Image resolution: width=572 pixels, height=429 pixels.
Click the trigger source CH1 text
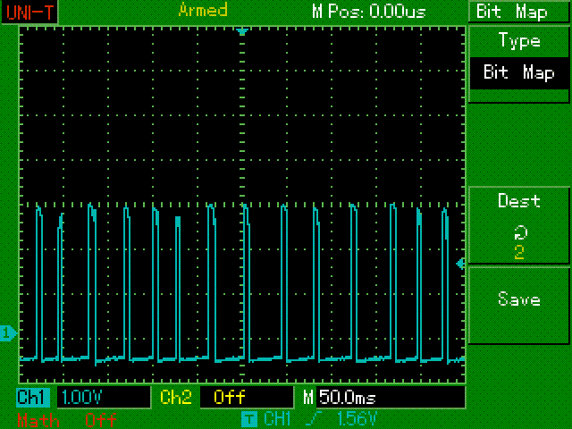(x=277, y=419)
